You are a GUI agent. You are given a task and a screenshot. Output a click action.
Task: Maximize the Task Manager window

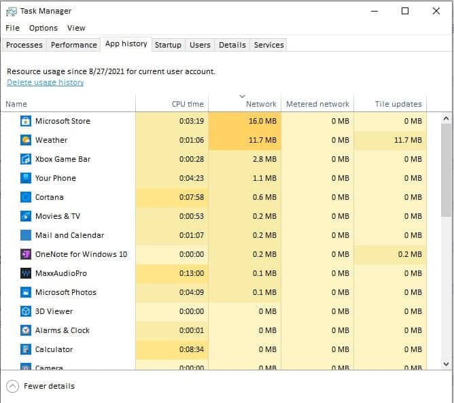click(x=405, y=12)
